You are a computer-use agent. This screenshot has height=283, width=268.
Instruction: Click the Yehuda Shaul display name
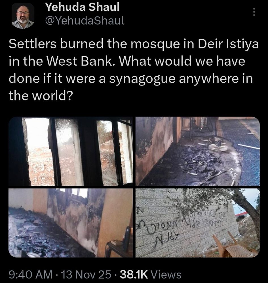click(82, 7)
